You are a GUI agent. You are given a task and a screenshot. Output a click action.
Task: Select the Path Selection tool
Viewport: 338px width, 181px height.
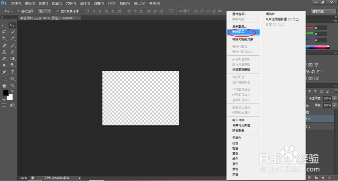[x=4, y=79]
